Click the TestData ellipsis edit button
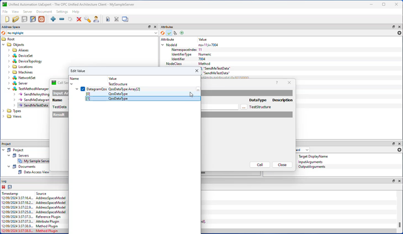 (x=244, y=107)
